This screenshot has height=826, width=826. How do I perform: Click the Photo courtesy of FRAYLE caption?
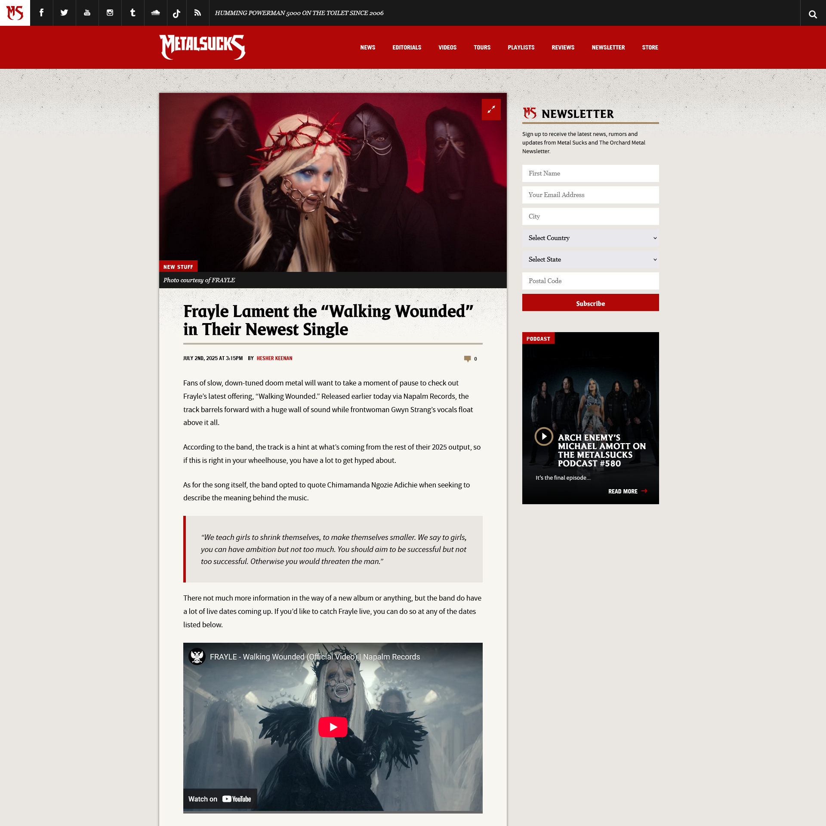[199, 280]
